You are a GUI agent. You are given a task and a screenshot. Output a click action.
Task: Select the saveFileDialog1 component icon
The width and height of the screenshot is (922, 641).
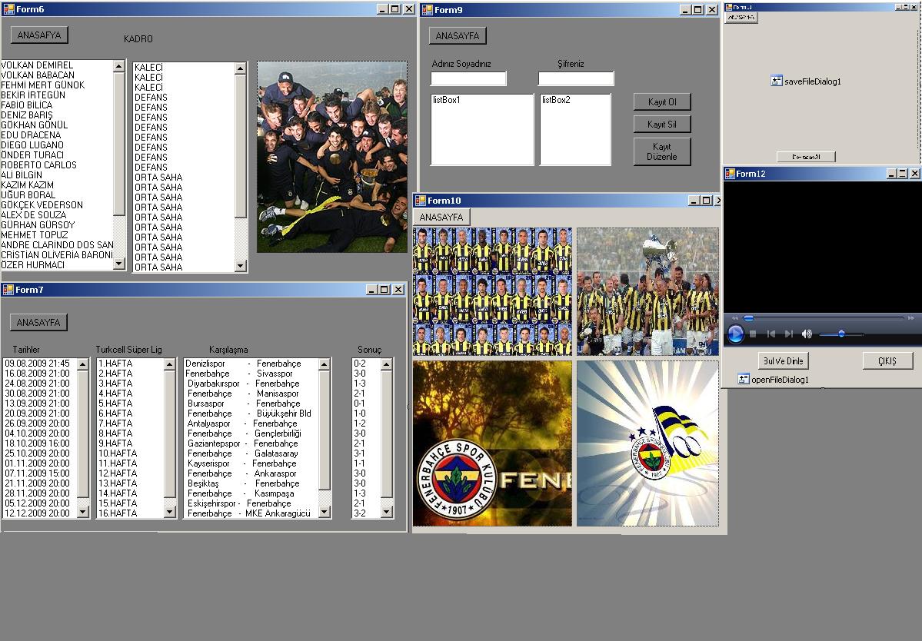pyautogui.click(x=776, y=81)
